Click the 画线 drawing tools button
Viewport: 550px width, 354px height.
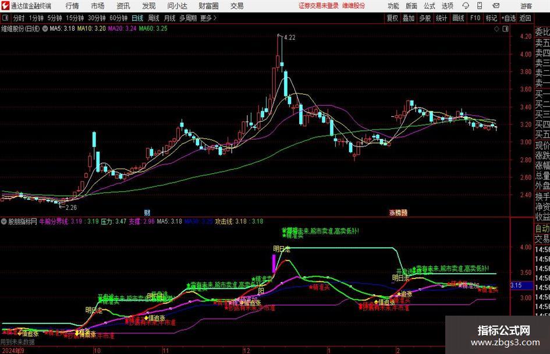(x=458, y=18)
